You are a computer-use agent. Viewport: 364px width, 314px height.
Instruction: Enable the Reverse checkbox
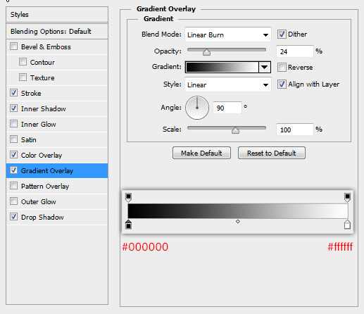282,67
